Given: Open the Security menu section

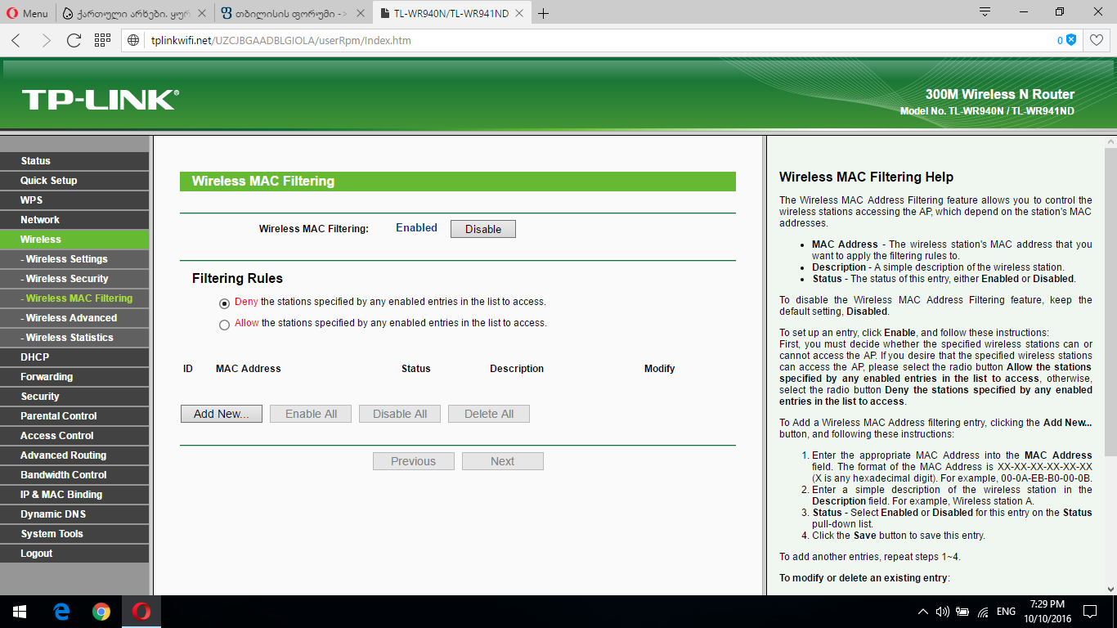Looking at the screenshot, I should 74,397.
